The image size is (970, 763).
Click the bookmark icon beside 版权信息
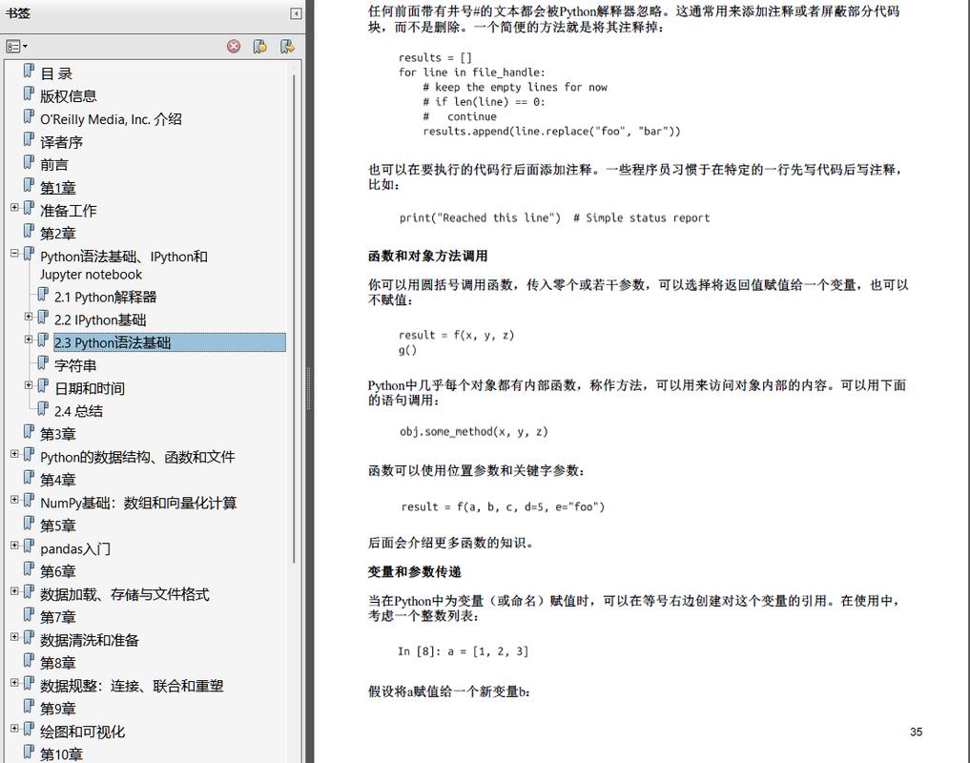(x=31, y=94)
